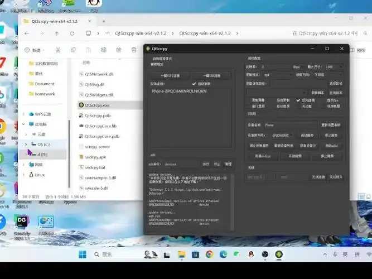Click the WeChat icon on the taskbar
This screenshot has width=372, height=279.
pos(236,254)
